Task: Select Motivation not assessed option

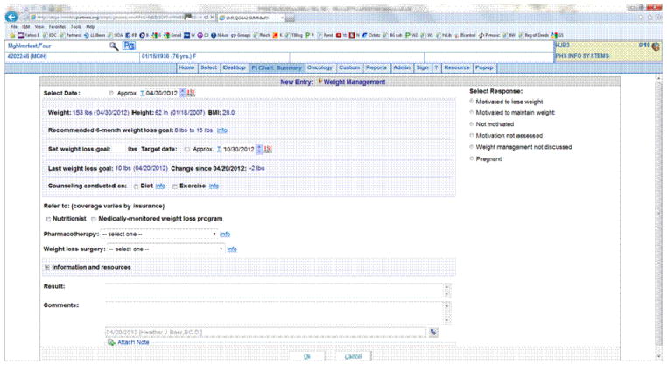Action: [x=471, y=136]
